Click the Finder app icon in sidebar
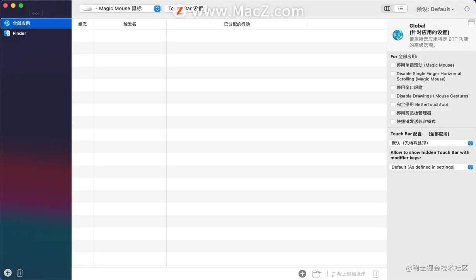This screenshot has height=280, width=476. (x=7, y=33)
